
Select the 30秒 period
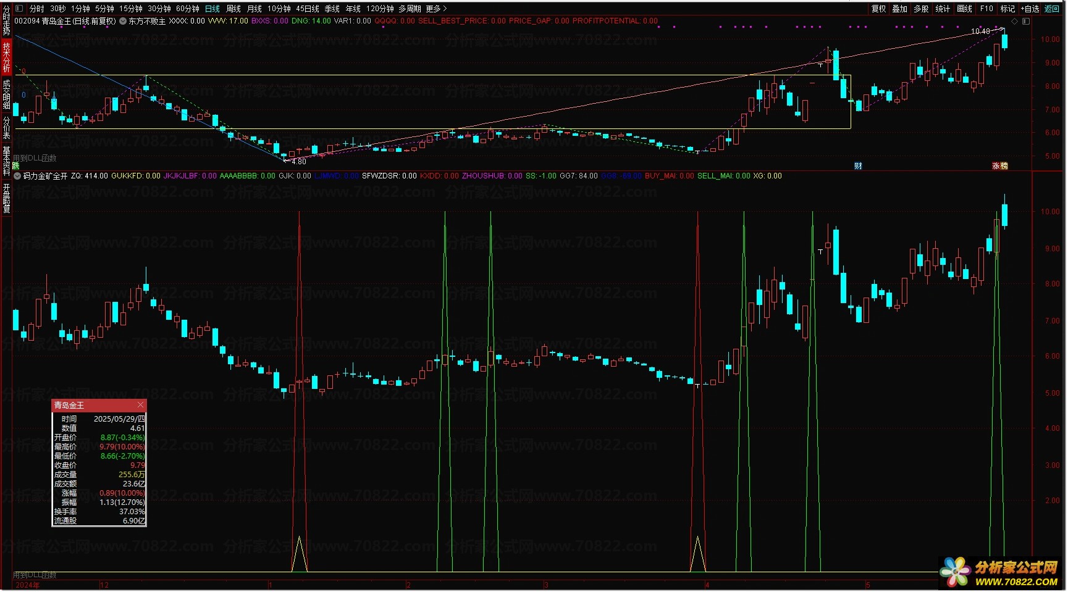click(58, 9)
